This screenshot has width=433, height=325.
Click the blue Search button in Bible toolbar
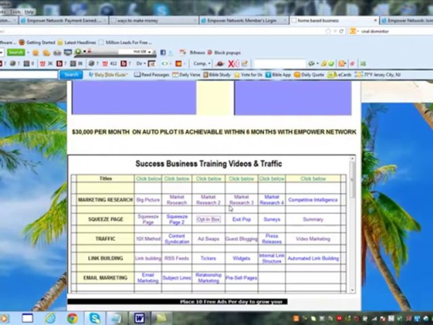(71, 74)
